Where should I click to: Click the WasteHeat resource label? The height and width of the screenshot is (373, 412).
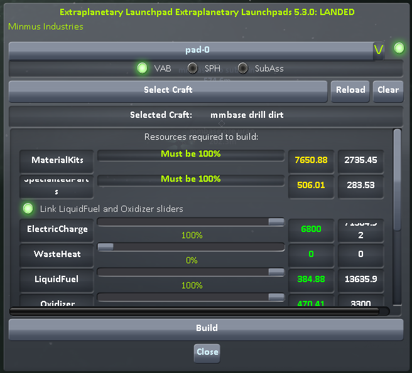point(57,255)
